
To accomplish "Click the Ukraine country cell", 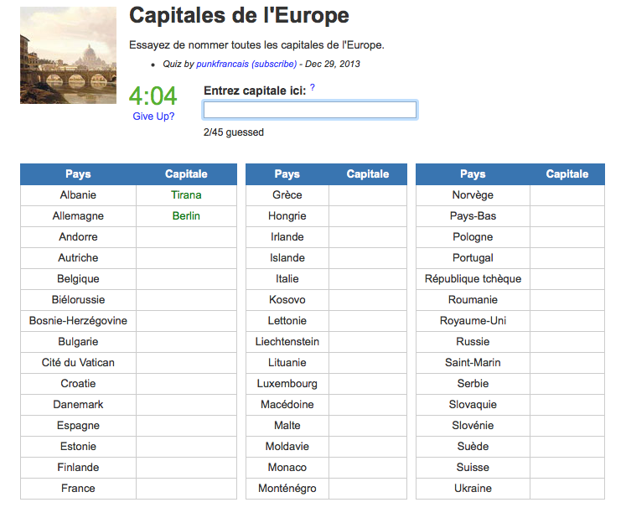I will (473, 489).
